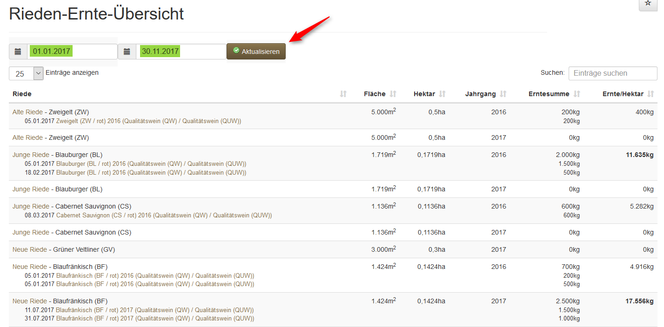Open the first Alte Riede link
This screenshot has height=327, width=664.
[x=27, y=112]
